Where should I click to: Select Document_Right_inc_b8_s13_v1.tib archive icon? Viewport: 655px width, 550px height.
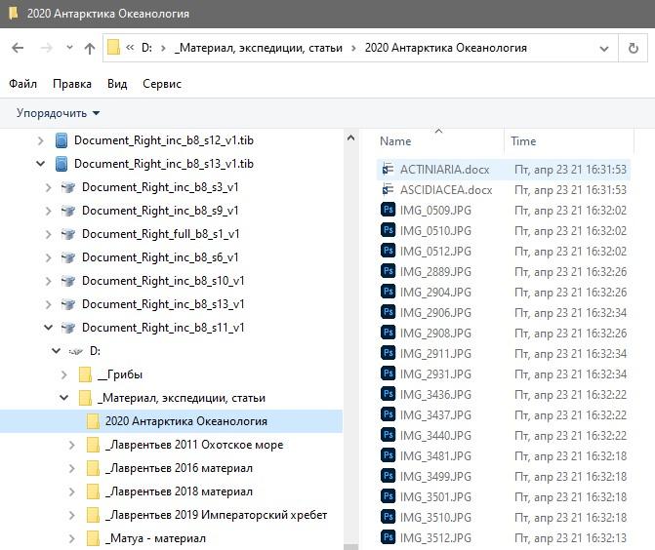(61, 164)
